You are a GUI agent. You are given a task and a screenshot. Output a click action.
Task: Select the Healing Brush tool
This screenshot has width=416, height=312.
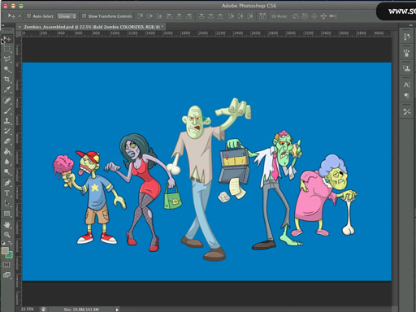pos(7,101)
